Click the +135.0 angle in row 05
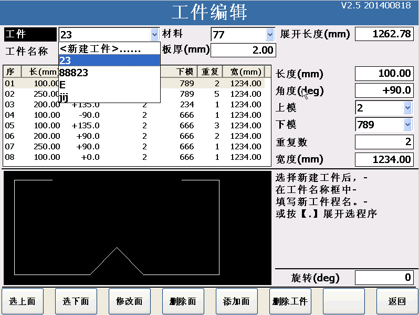Screen dimensions: 419x315 86,126
